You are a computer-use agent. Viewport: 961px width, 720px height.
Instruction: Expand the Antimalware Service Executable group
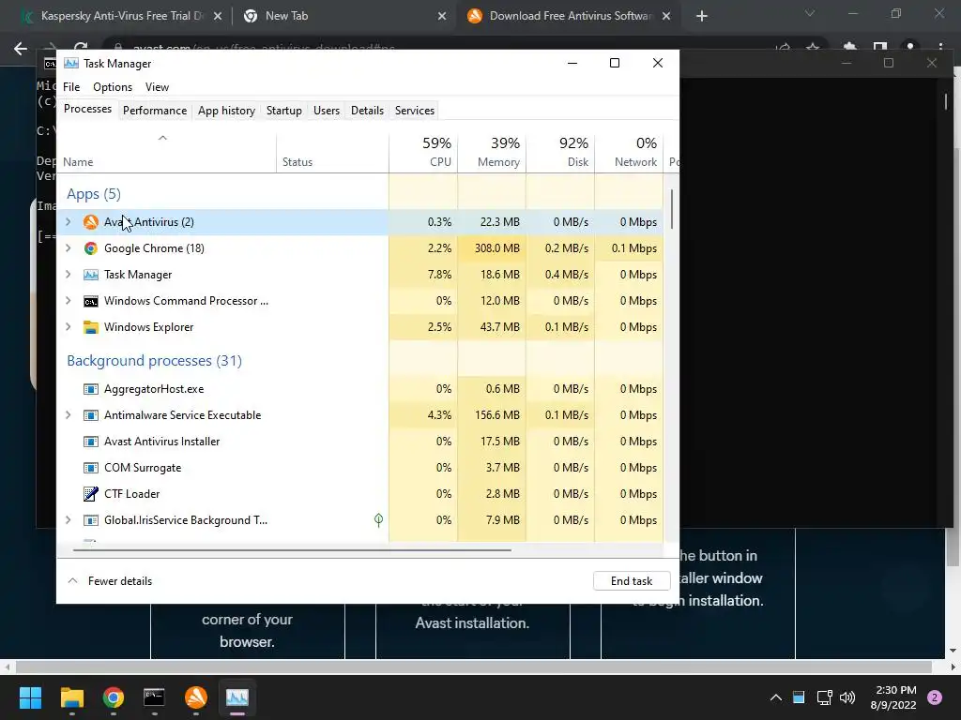point(68,415)
